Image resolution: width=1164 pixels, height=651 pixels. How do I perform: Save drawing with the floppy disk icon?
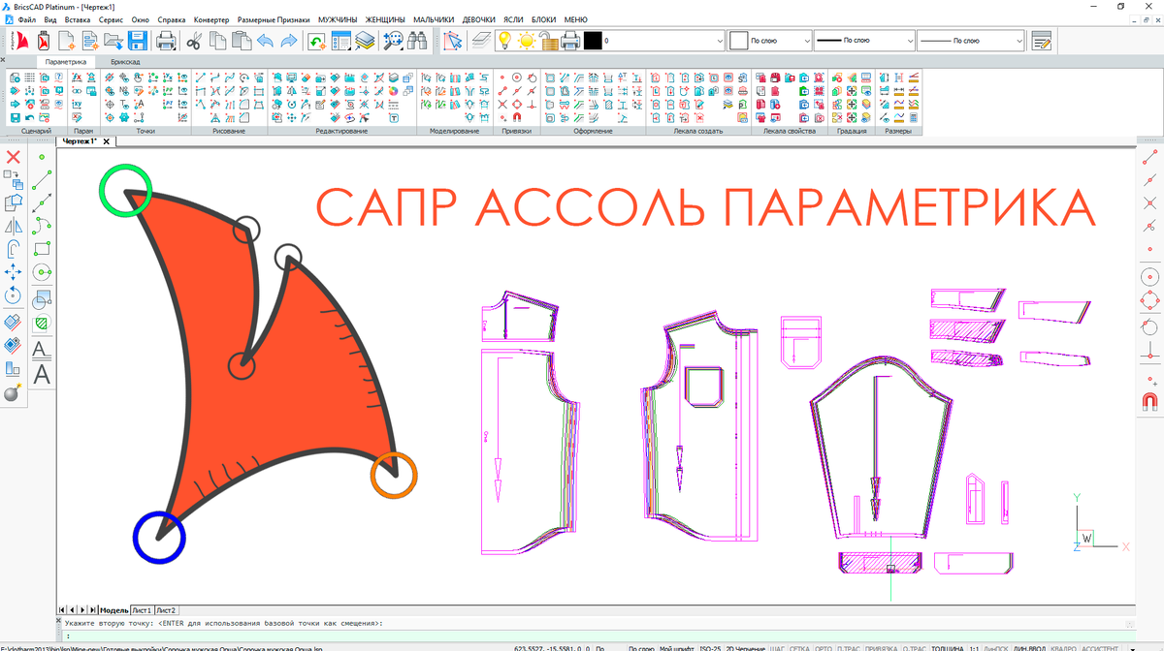[137, 41]
